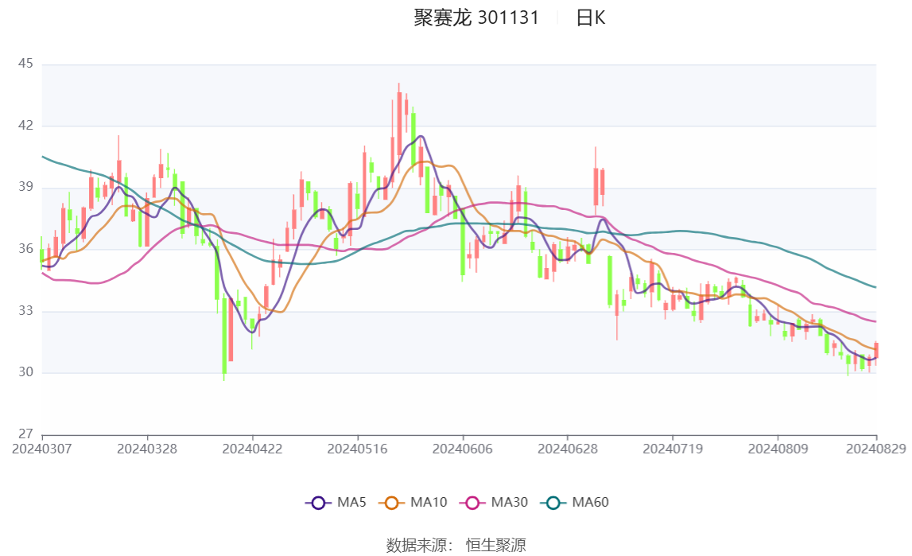Click the 20240809 date axis label
This screenshot has height=556, width=912.
pyautogui.click(x=778, y=449)
